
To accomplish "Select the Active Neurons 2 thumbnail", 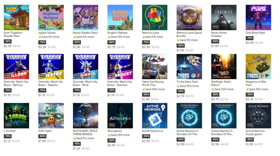I will [x=155, y=116].
